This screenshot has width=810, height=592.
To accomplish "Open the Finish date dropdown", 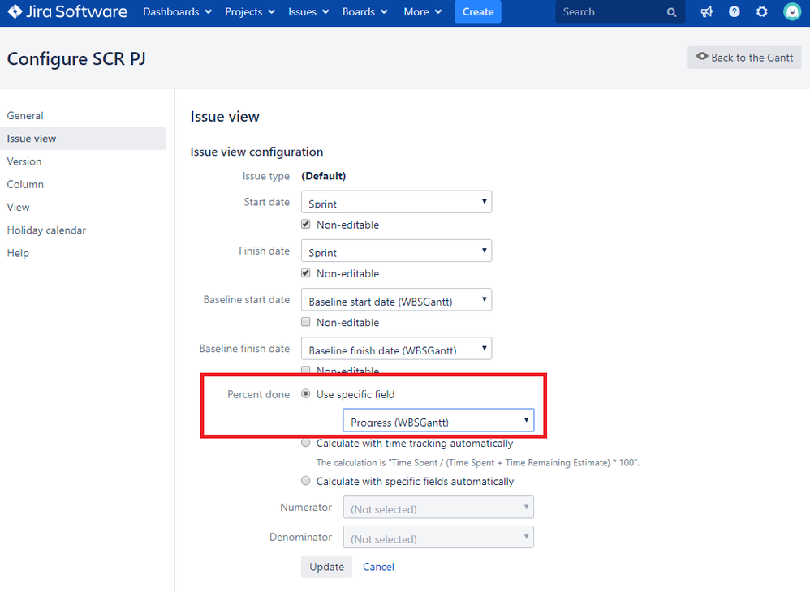I will (x=396, y=251).
